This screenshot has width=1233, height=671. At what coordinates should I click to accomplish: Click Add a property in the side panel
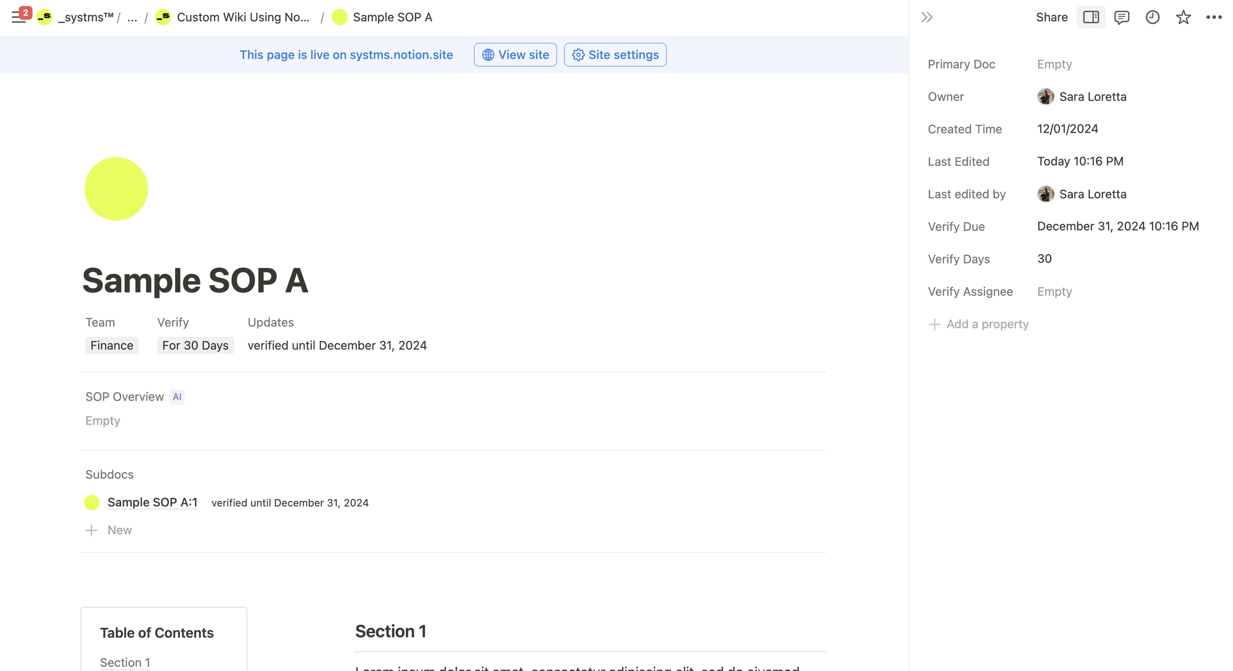[x=987, y=324]
